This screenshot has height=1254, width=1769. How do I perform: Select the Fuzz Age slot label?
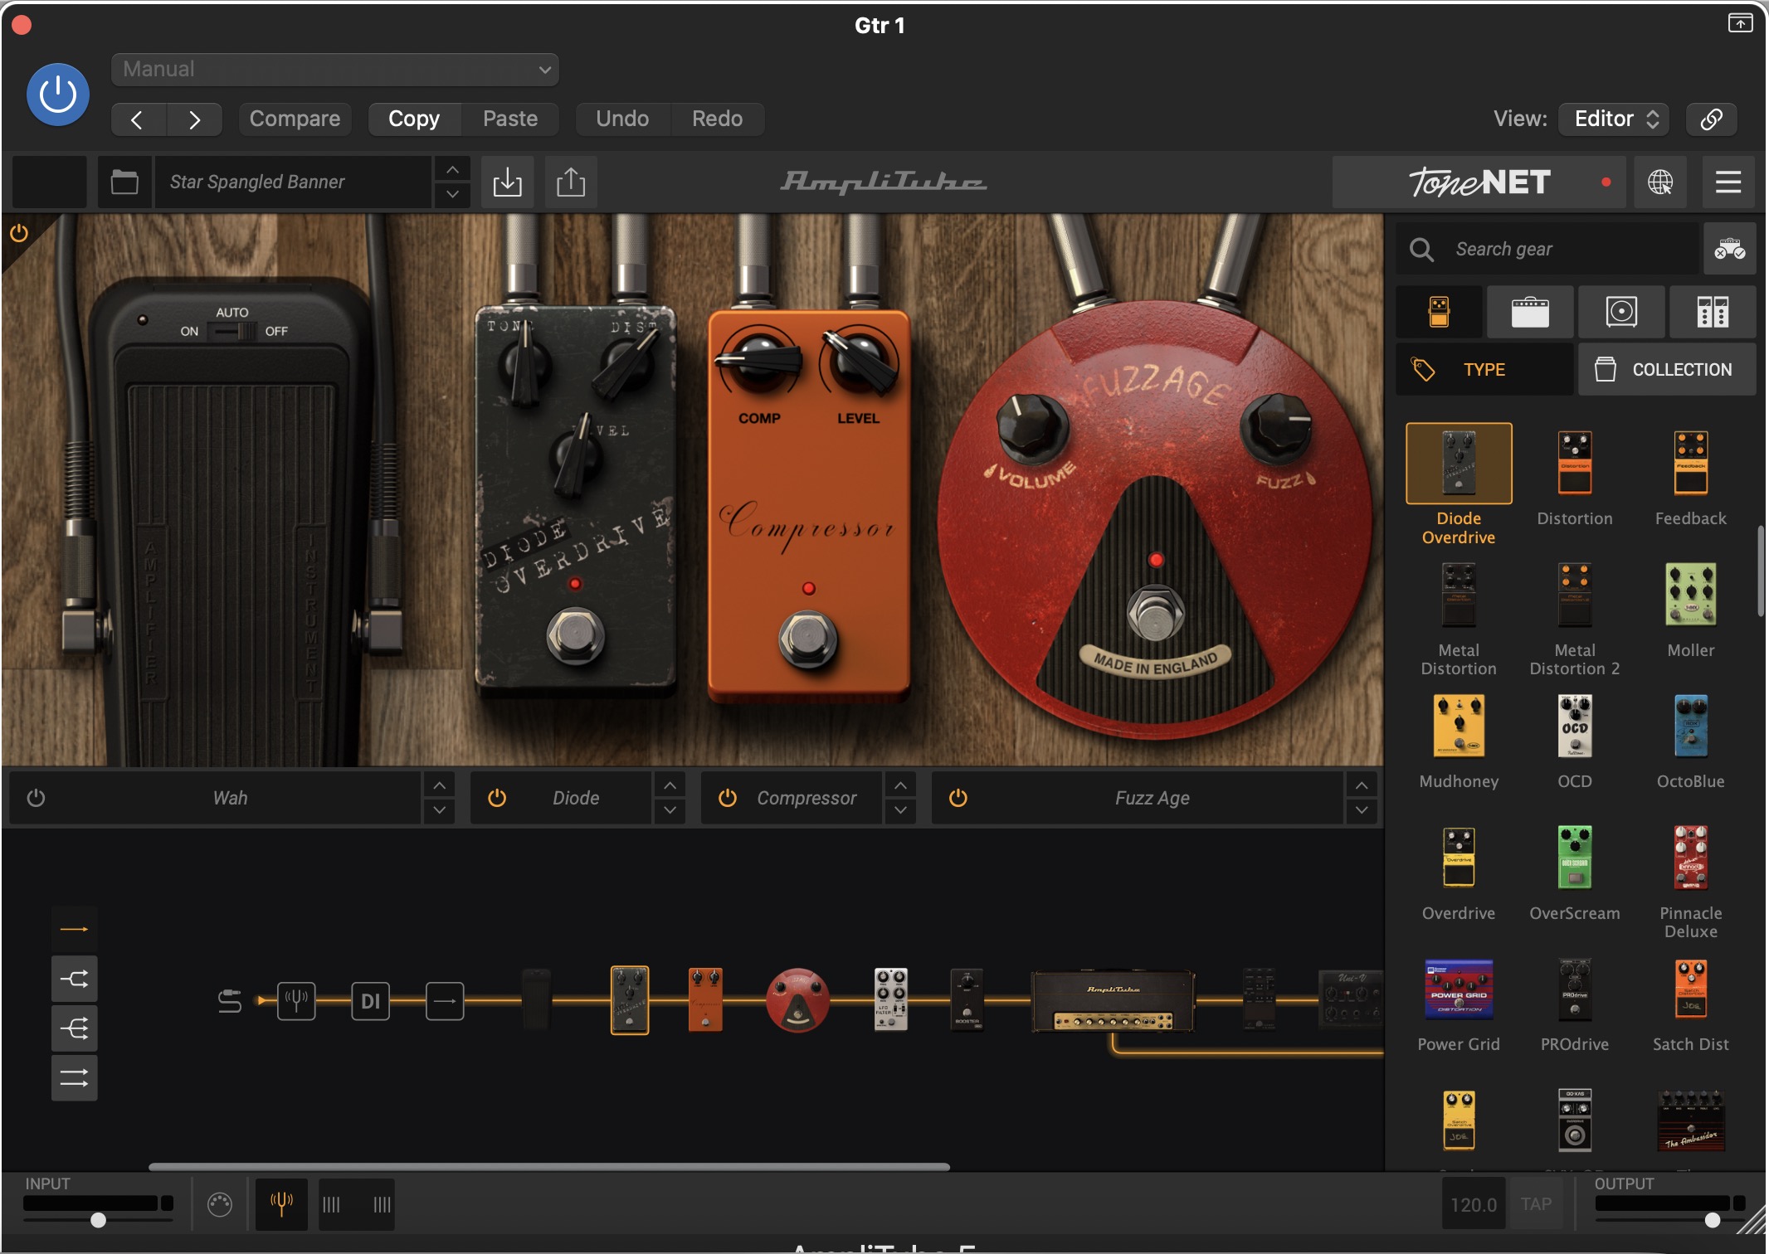pyautogui.click(x=1152, y=798)
